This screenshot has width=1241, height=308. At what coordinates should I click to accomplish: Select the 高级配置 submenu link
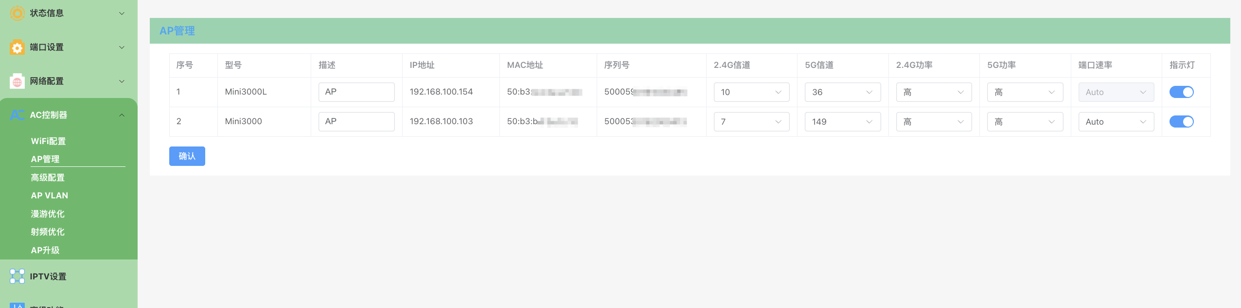[x=48, y=178]
